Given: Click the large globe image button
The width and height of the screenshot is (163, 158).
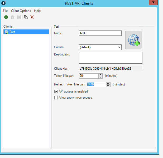Looking at the screenshot, I should tap(134, 40).
